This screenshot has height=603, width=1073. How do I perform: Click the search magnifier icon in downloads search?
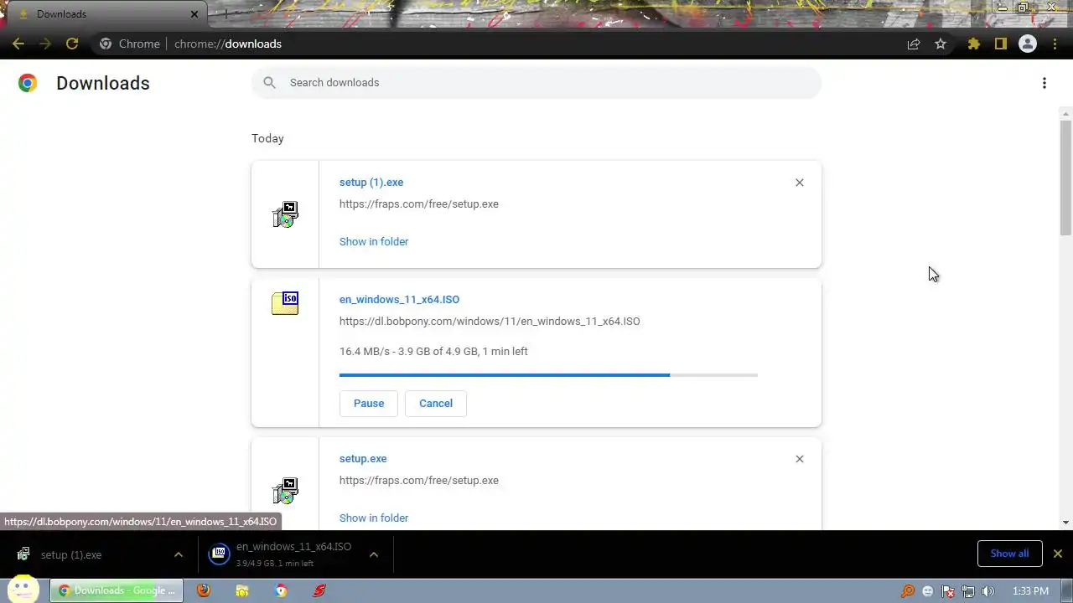tap(269, 82)
